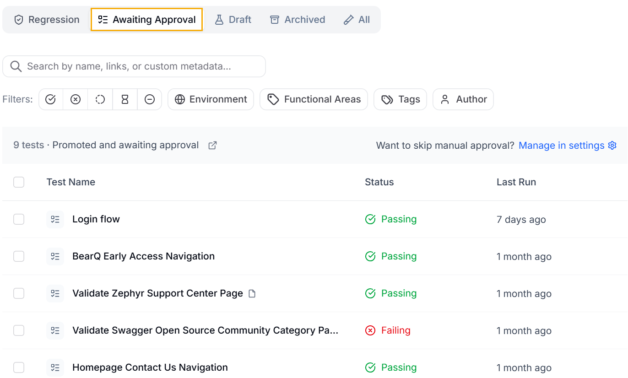Click the hourglass pending filter icon
628x378 pixels.
(125, 99)
